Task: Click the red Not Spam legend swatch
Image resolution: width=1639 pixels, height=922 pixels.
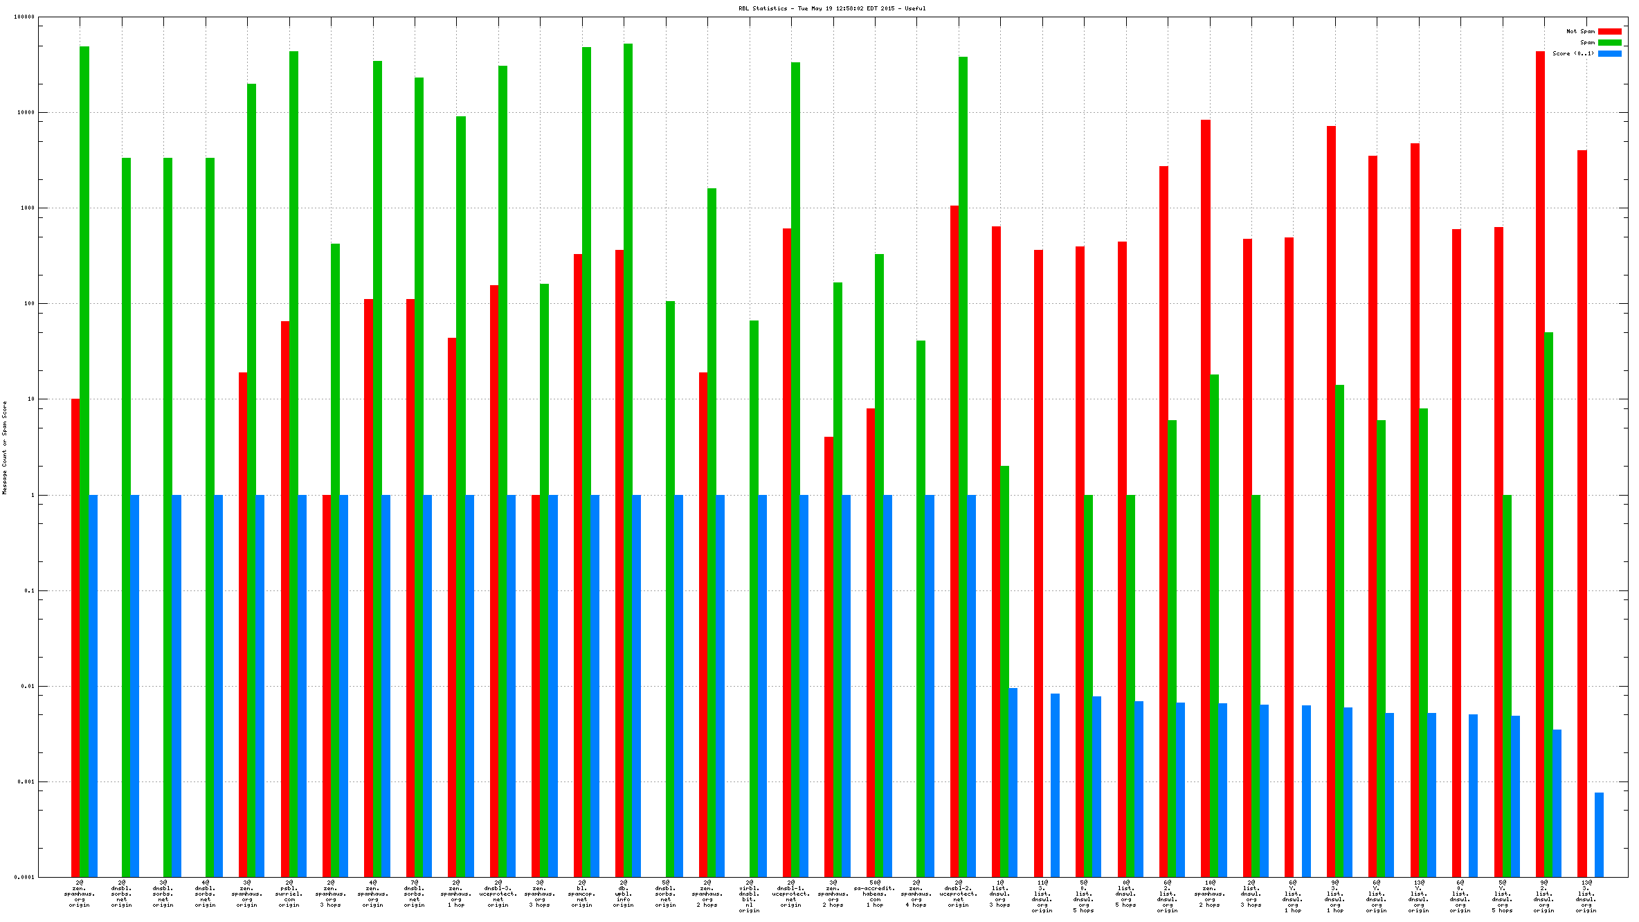Action: [1609, 31]
